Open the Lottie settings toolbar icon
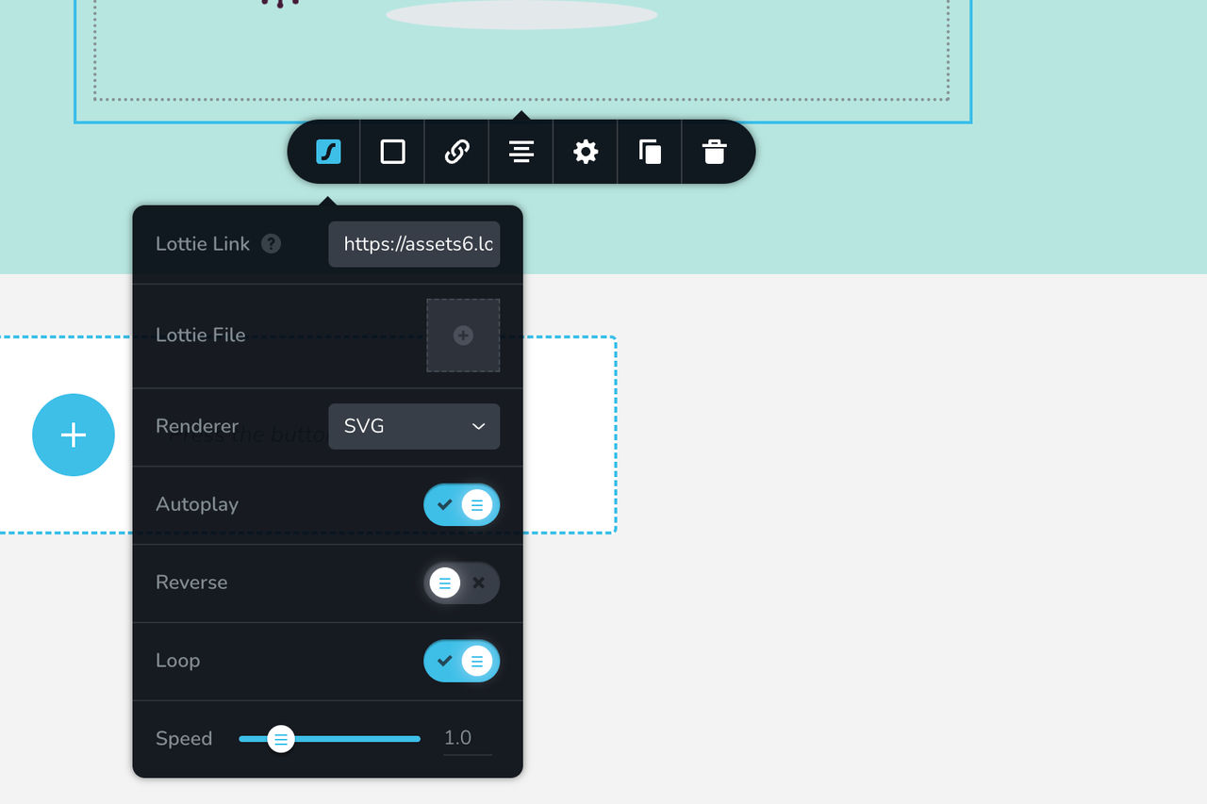The height and width of the screenshot is (804, 1207). pyautogui.click(x=328, y=152)
